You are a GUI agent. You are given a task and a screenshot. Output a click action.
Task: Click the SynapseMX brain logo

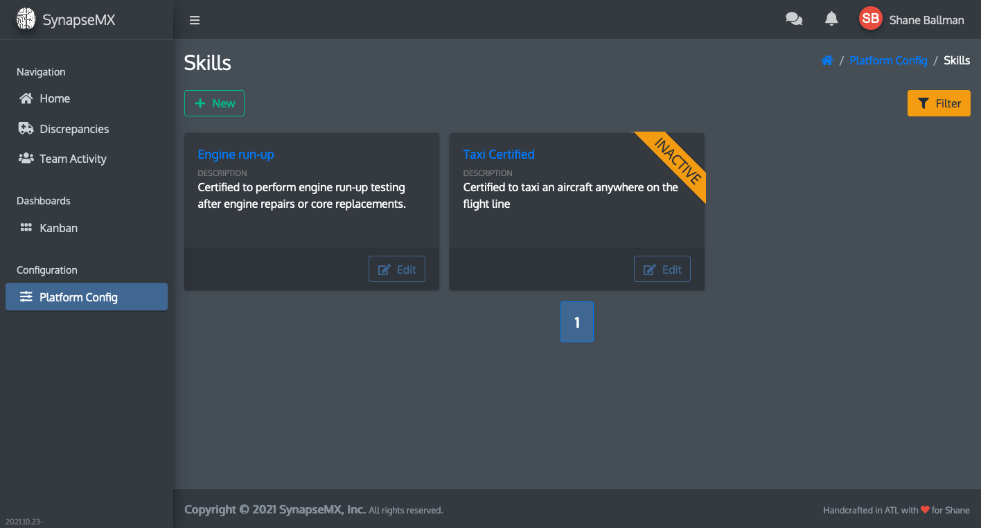point(26,19)
